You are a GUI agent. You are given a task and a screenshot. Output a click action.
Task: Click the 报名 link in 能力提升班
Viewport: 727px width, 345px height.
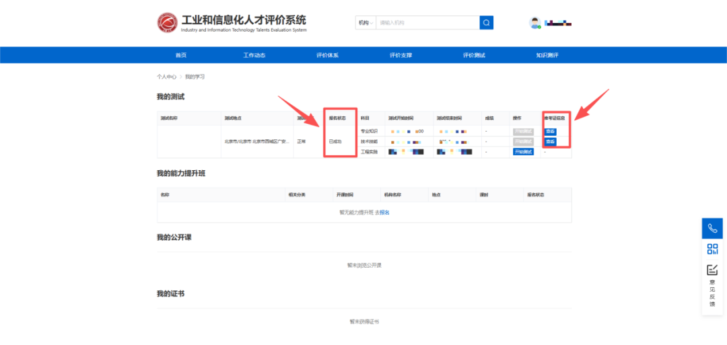tap(385, 213)
